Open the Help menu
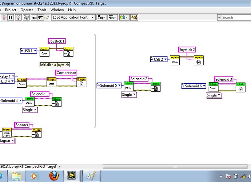 tap(72, 10)
